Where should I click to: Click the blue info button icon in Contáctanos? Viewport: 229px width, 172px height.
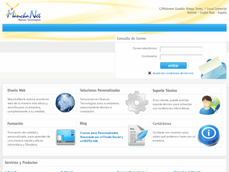pos(209,135)
